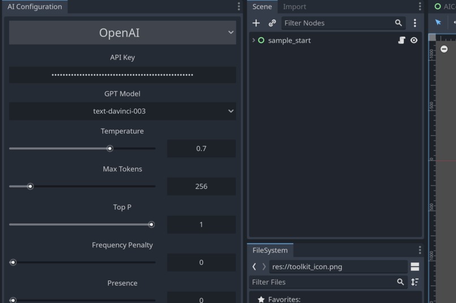Edit the Frequency Penalty value 0
This screenshot has height=303, width=456.
pos(201,262)
